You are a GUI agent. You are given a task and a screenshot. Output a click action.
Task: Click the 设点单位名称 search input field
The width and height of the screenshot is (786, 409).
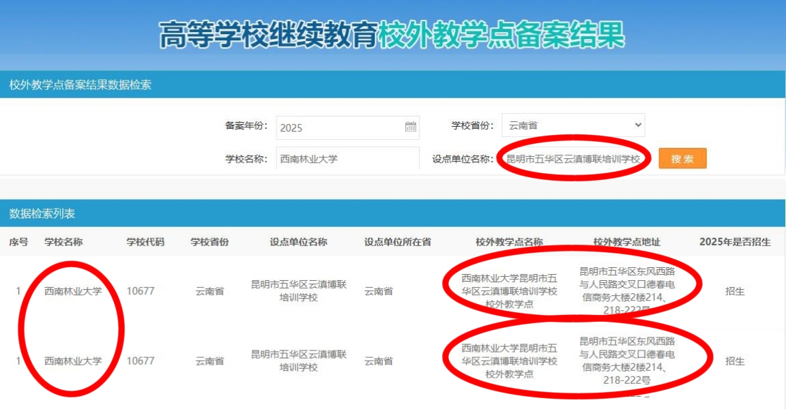click(573, 159)
